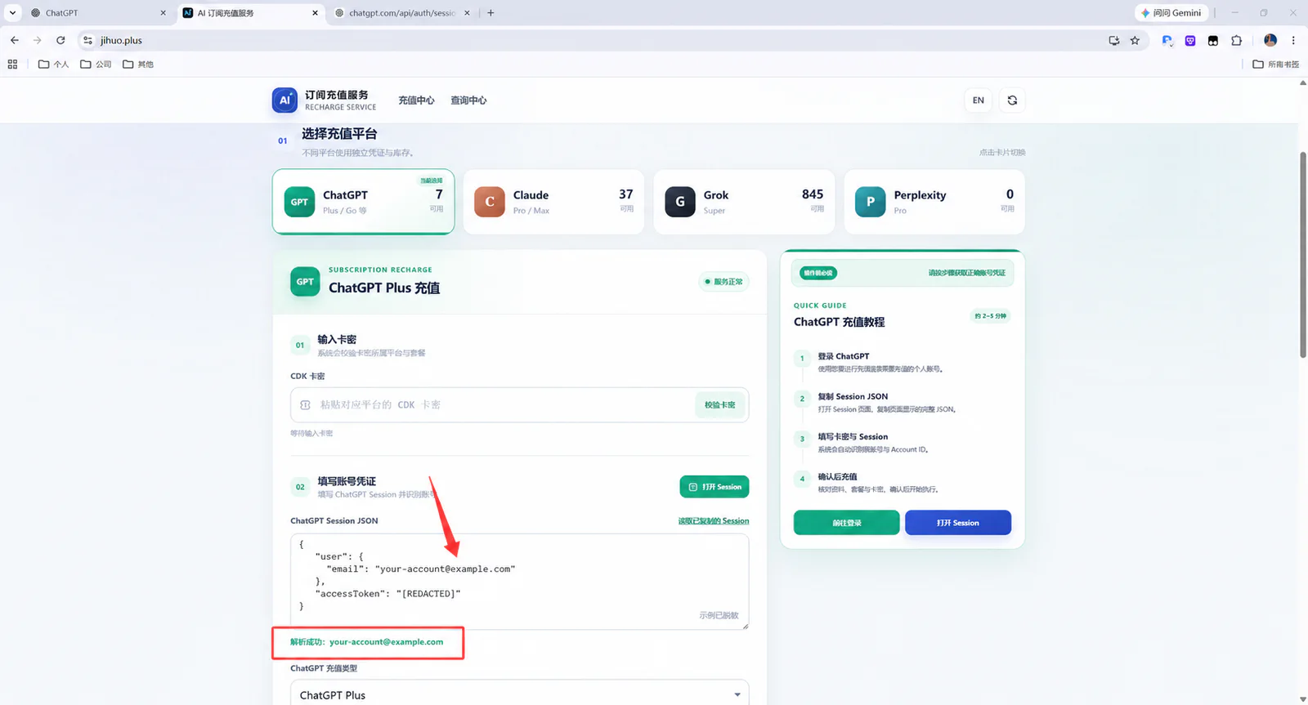The image size is (1308, 705).
Task: Go back with the browser back arrow
Action: click(15, 40)
